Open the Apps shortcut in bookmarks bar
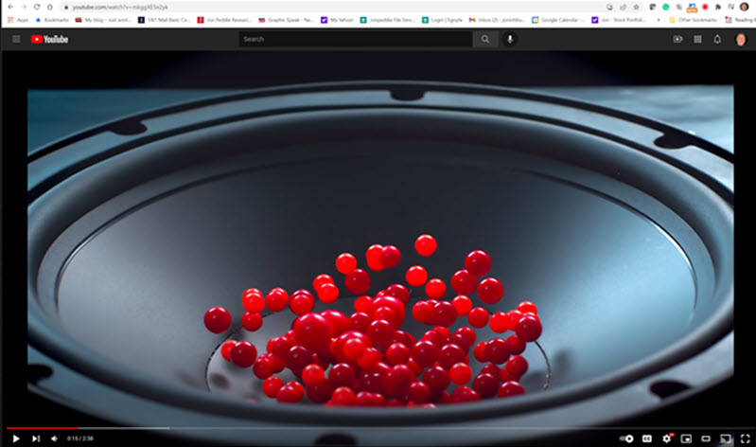 pyautogui.click(x=18, y=20)
